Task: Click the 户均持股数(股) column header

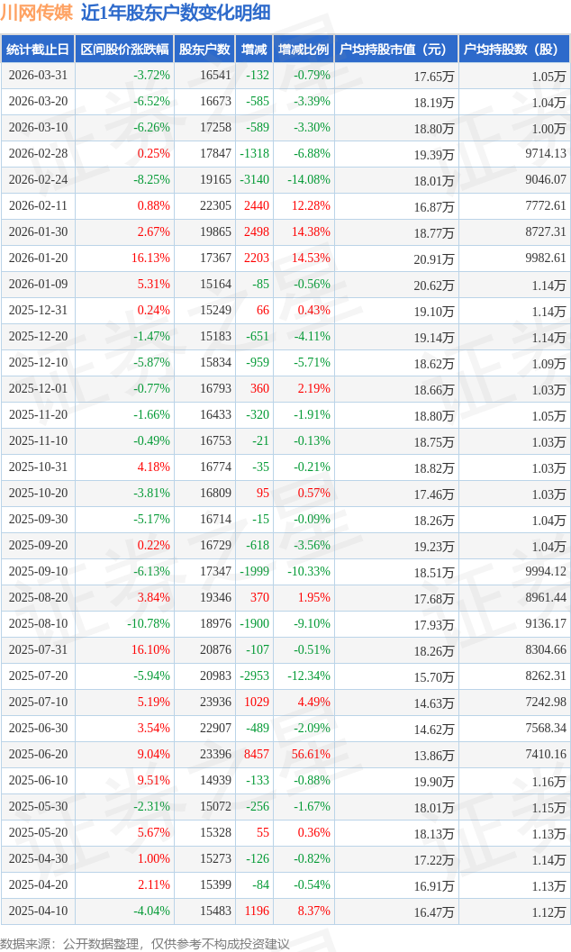Action: point(513,50)
